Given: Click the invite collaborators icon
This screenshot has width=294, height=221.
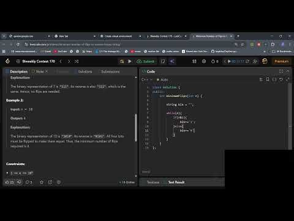Looking at the screenshot, I should click(255, 61).
